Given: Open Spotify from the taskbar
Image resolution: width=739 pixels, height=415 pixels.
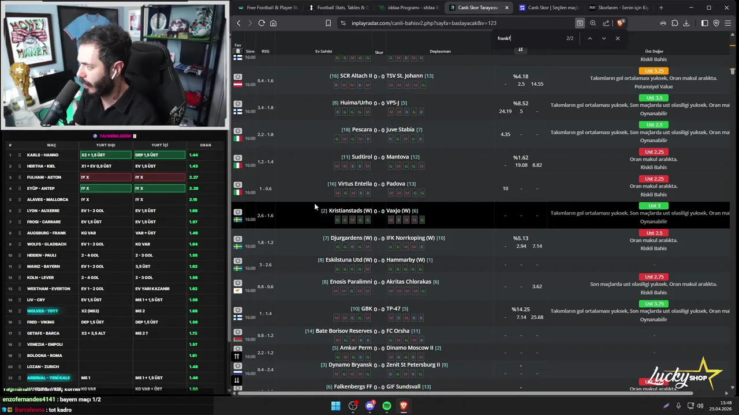Looking at the screenshot, I should pos(387,406).
